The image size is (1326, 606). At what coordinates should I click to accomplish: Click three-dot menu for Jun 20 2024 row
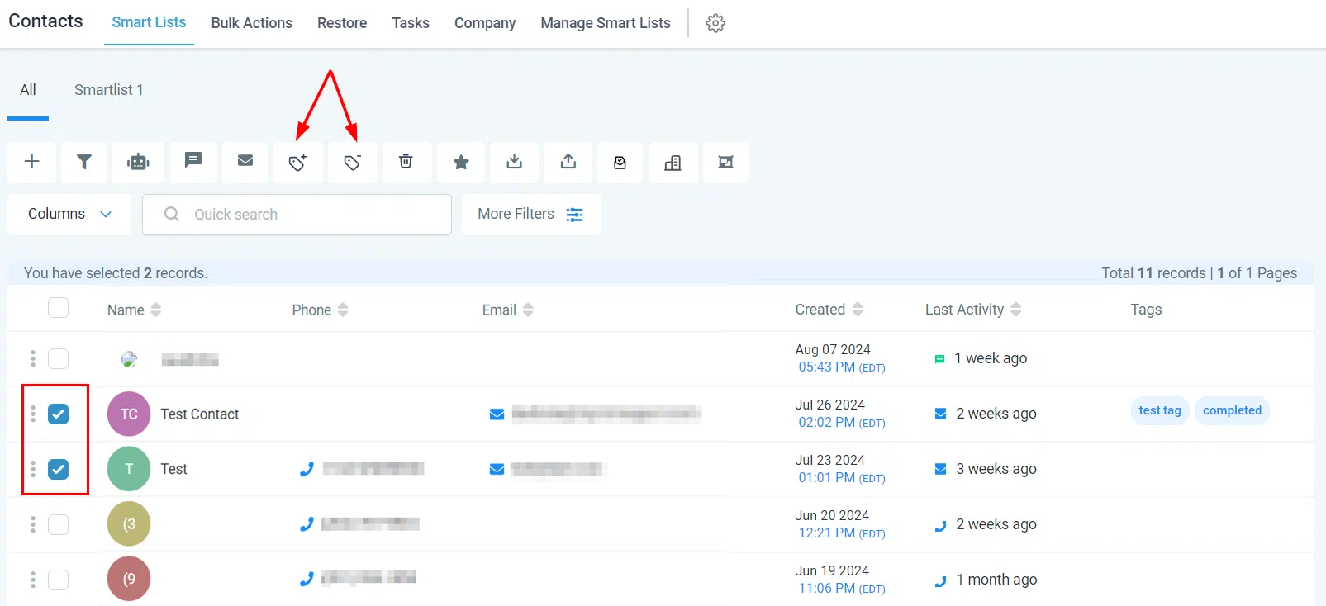pyautogui.click(x=33, y=524)
